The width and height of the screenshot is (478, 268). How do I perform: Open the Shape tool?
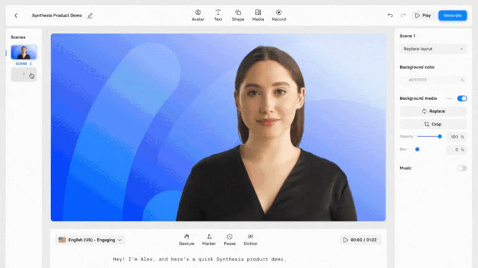pyautogui.click(x=238, y=15)
